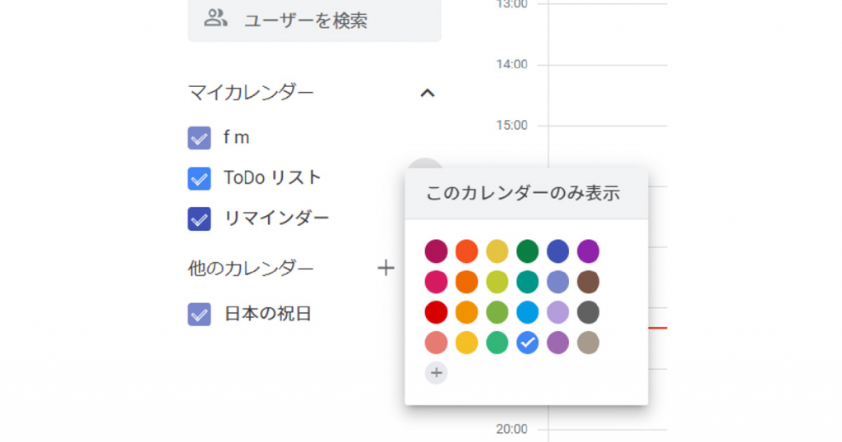This screenshot has width=842, height=442.
Task: Pick the brown color swatch
Action: point(589,282)
